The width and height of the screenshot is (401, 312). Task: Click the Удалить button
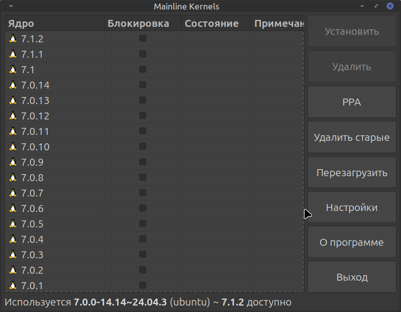pos(352,67)
